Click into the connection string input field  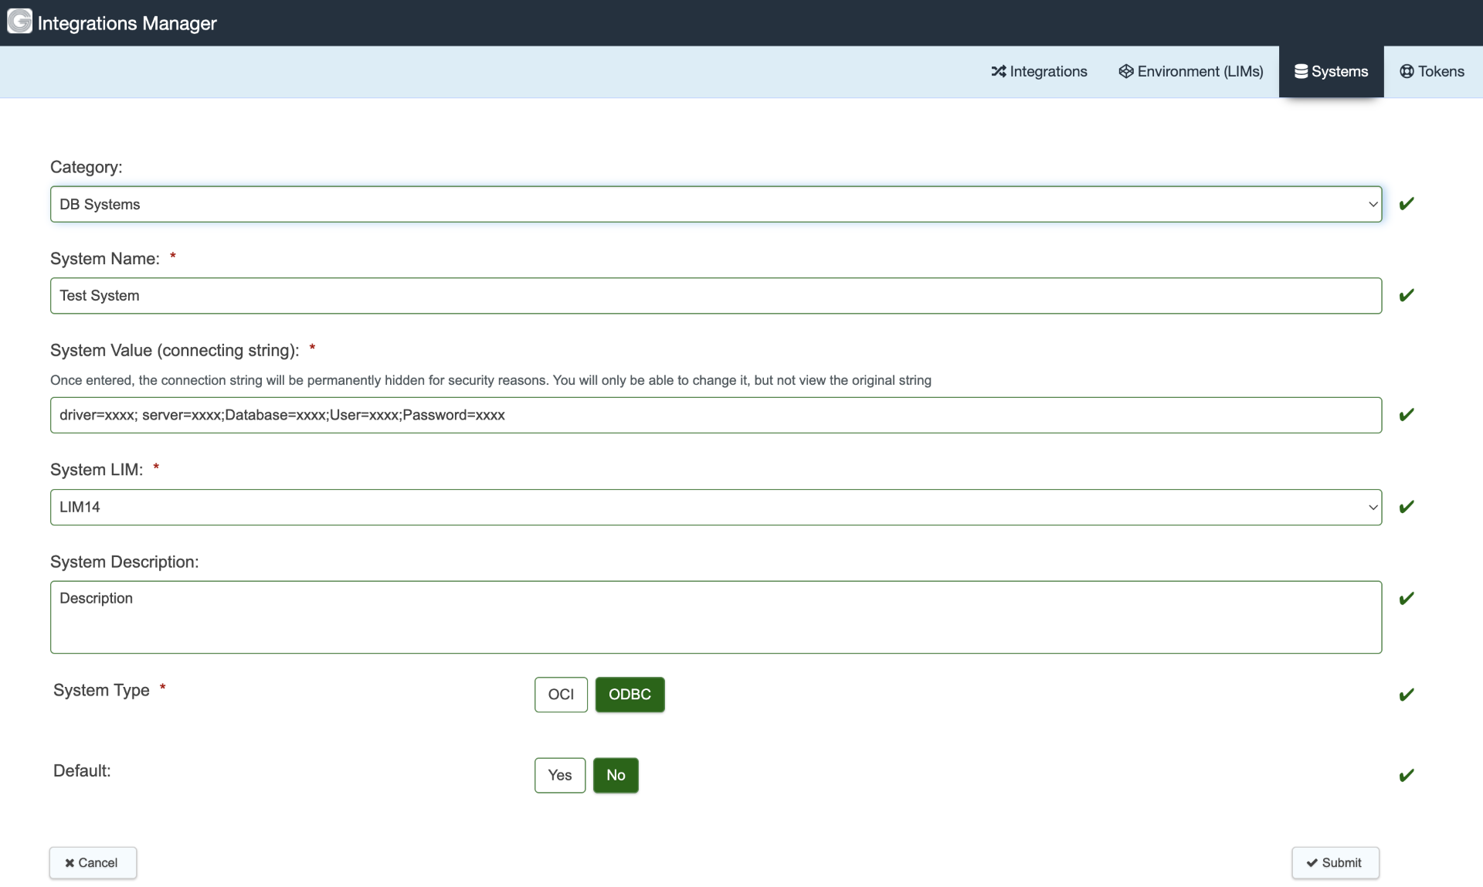coord(716,415)
